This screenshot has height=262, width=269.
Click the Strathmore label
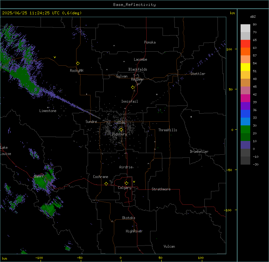(161, 189)
